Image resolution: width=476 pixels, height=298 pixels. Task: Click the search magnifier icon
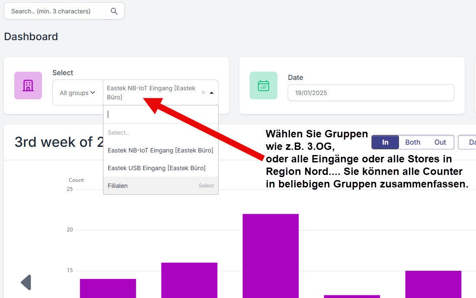114,11
